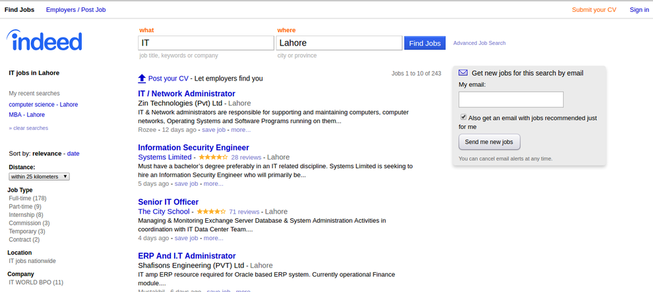Click the 'what' keyword search field
This screenshot has height=292, width=653.
coord(206,43)
